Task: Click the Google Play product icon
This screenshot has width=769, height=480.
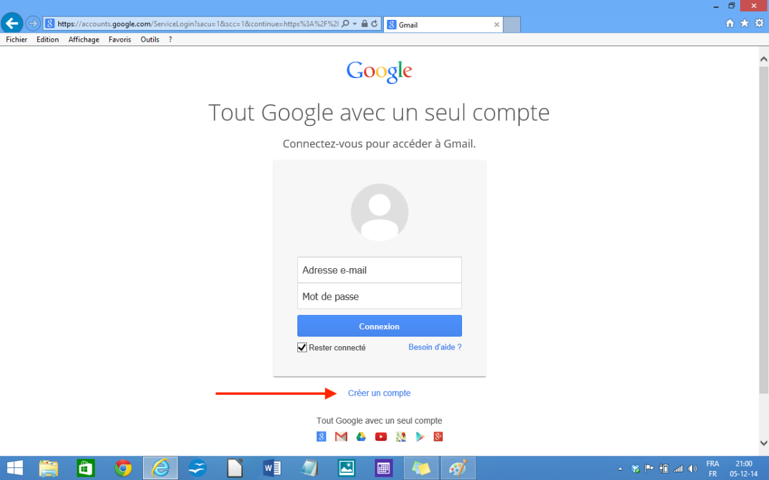Action: (x=420, y=436)
